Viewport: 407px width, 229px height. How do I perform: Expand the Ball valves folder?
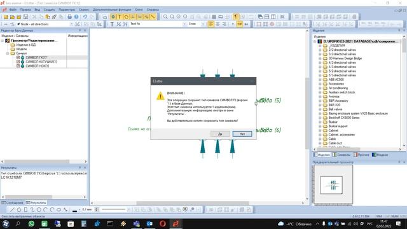coord(320,109)
